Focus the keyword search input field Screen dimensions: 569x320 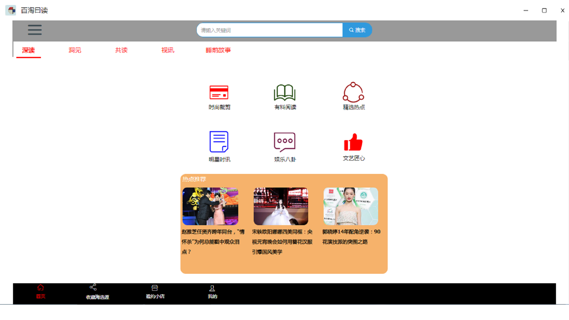(270, 30)
